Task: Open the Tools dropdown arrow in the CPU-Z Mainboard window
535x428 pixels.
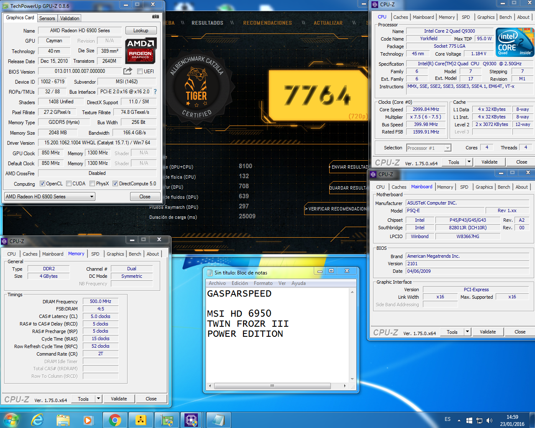Action: 467,332
